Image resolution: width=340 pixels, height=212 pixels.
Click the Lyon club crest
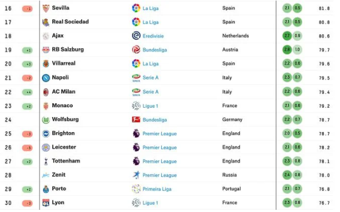(x=46, y=203)
